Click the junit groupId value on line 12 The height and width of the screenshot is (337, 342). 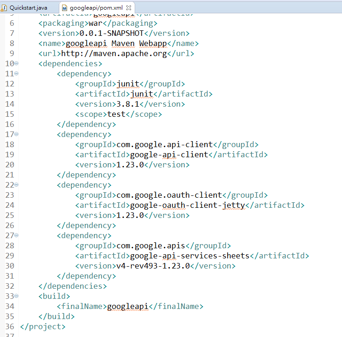point(128,84)
